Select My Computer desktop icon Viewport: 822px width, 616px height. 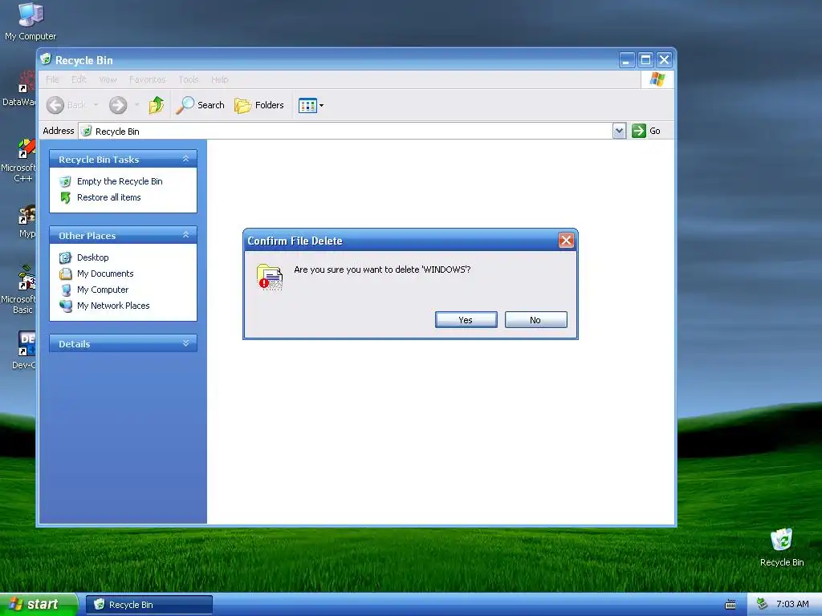31,22
